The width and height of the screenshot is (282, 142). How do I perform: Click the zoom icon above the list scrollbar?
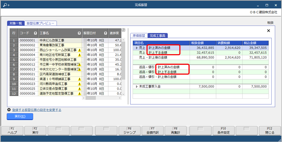point(123,30)
